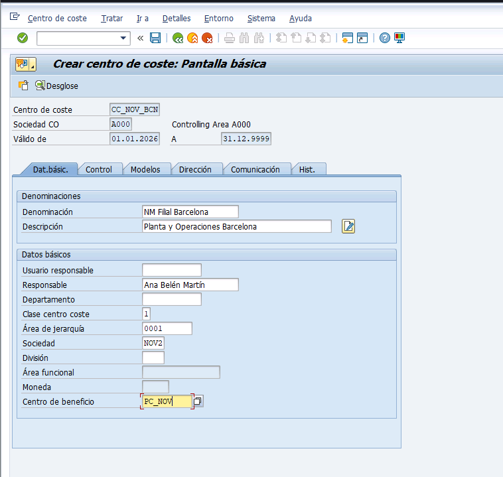Click the Print icon
503x477 pixels.
(x=230, y=38)
